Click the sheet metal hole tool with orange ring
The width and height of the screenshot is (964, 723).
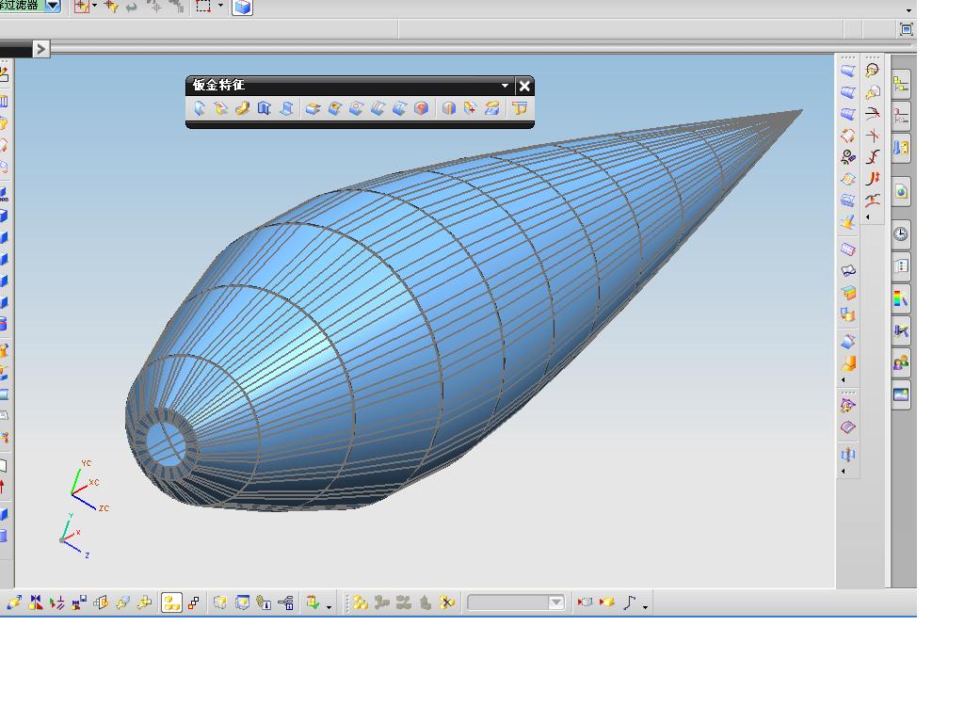tap(334, 109)
